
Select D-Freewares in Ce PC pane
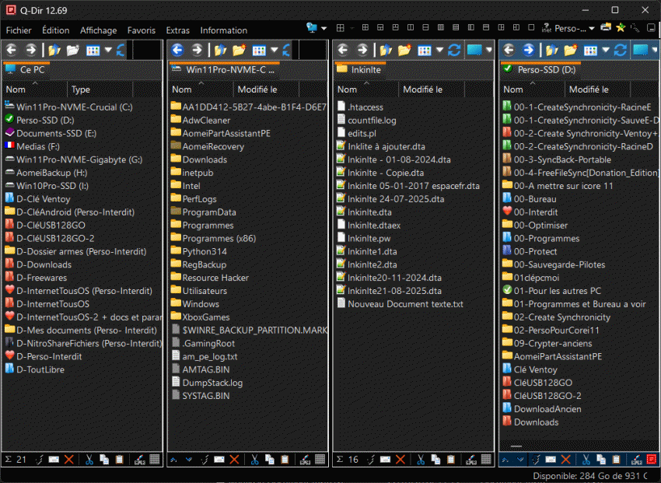36,278
